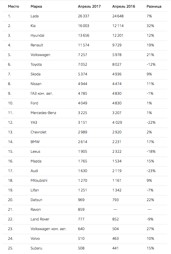Image resolution: width=171 pixels, height=254 pixels.
Task: Click the Апрель 2016 column header
Action: (x=124, y=7)
